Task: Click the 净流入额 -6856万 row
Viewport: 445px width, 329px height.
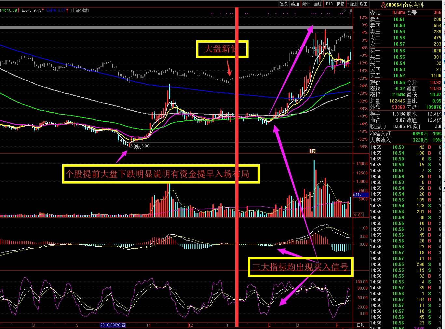Action: click(x=406, y=134)
